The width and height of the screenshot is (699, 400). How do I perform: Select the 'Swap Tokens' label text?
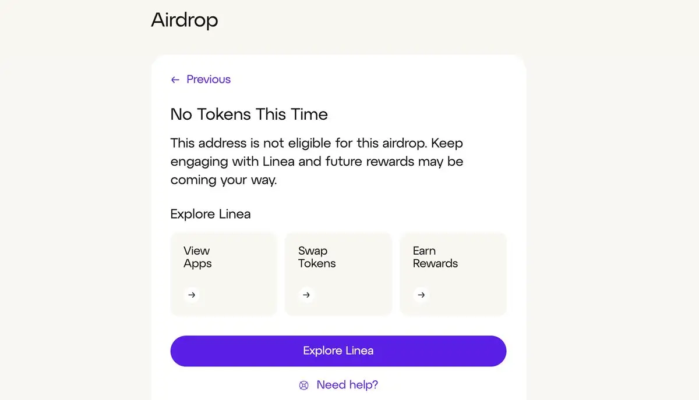(317, 257)
